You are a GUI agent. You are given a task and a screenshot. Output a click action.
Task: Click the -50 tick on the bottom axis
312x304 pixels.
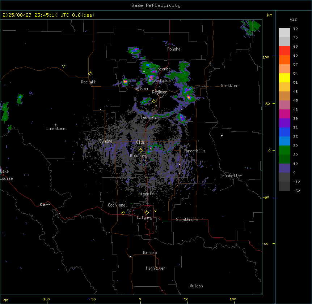point(92,299)
